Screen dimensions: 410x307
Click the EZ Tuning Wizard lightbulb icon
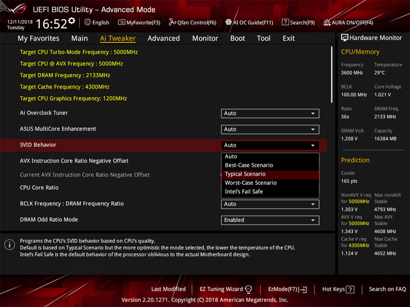[x=248, y=289]
